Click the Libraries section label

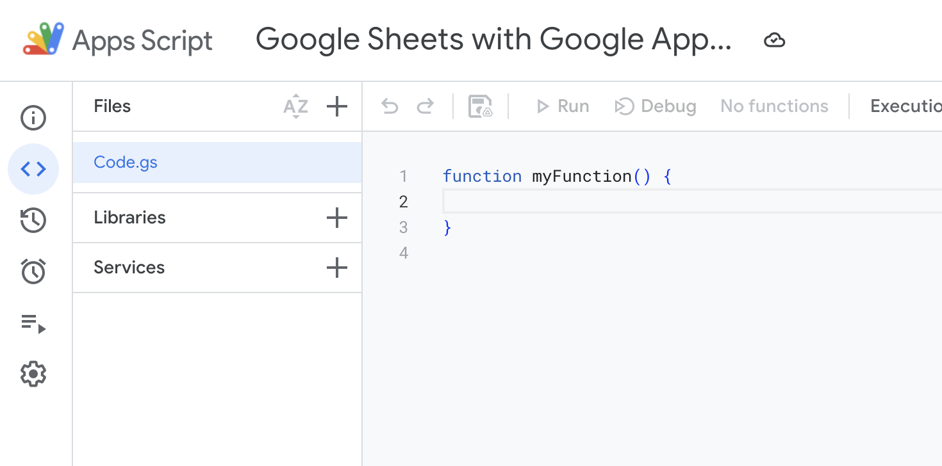(x=129, y=218)
